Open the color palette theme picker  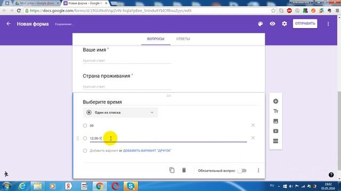pyautogui.click(x=261, y=24)
